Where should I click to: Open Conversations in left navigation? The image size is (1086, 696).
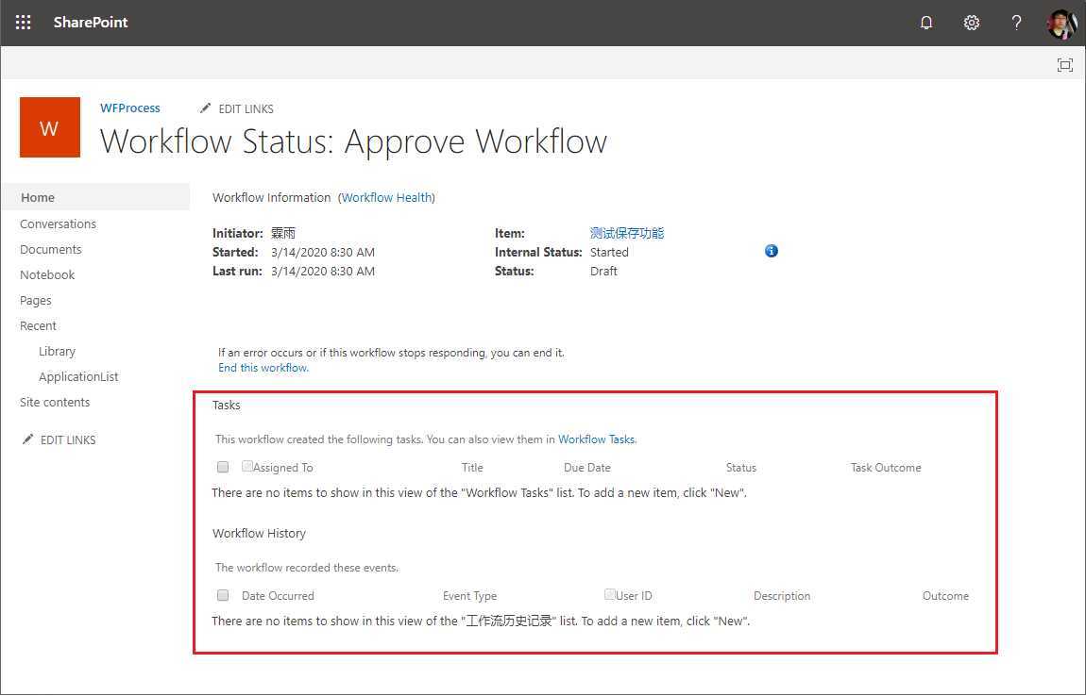coord(59,224)
